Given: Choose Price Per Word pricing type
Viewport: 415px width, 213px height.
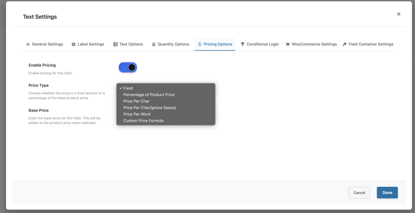Looking at the screenshot, I should point(137,114).
